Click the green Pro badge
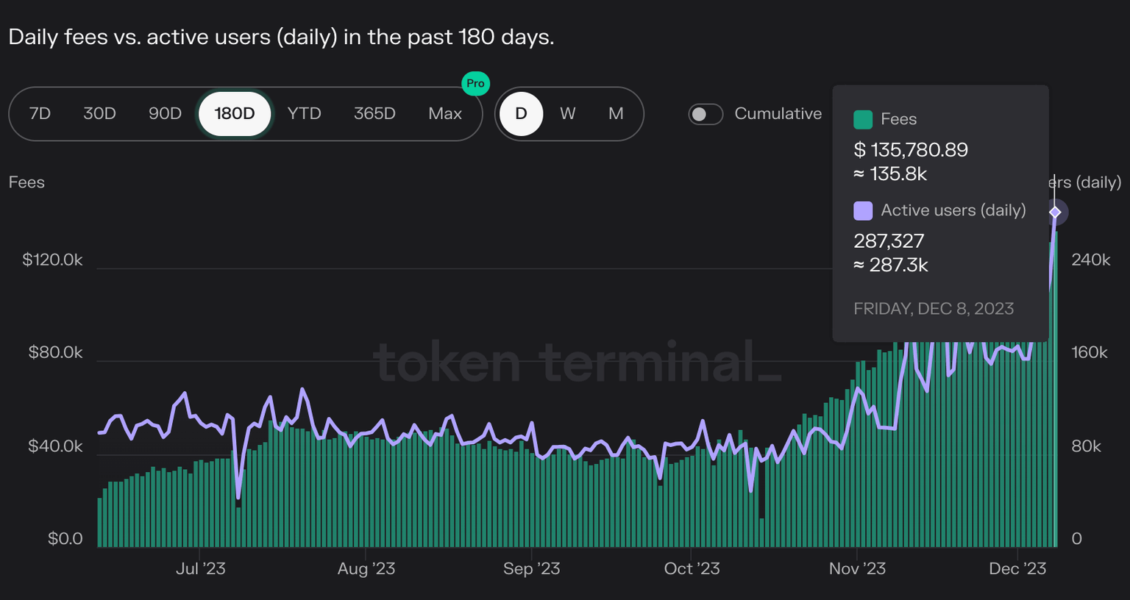 [475, 84]
